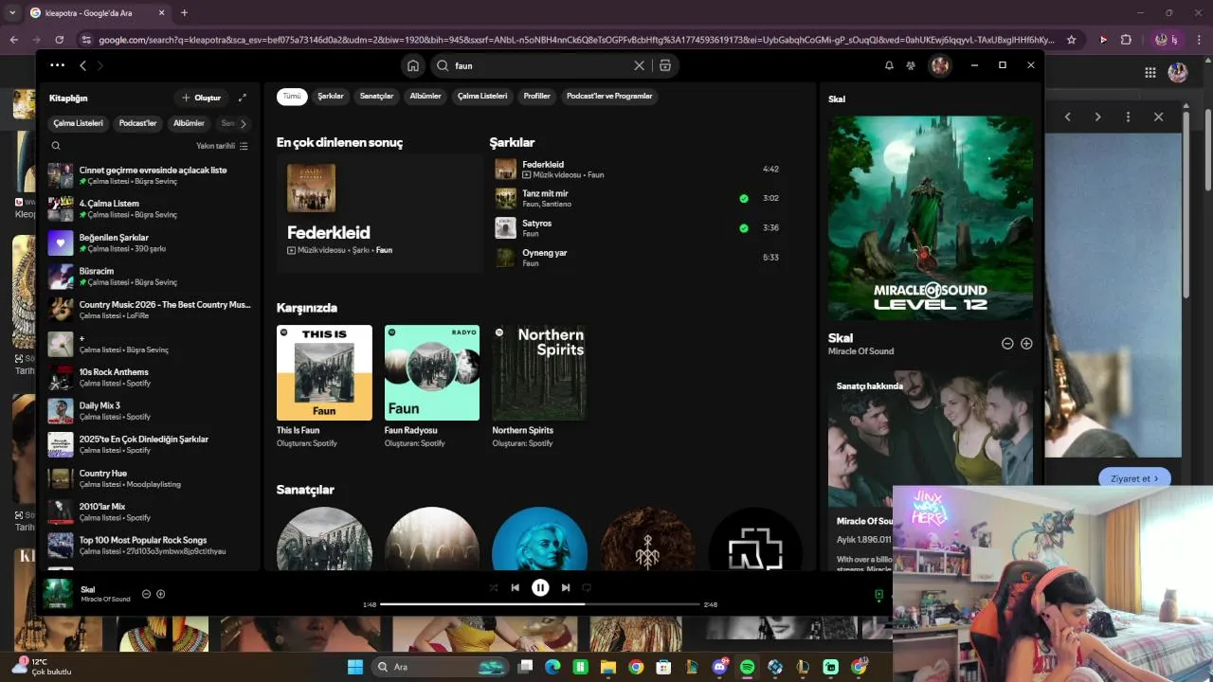Open the 10s Rock Anthems playlist
The height and width of the screenshot is (682, 1213).
point(150,377)
